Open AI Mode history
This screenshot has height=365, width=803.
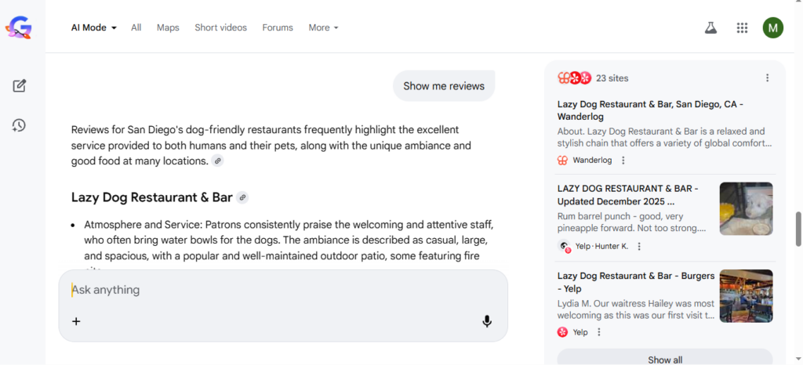[20, 125]
